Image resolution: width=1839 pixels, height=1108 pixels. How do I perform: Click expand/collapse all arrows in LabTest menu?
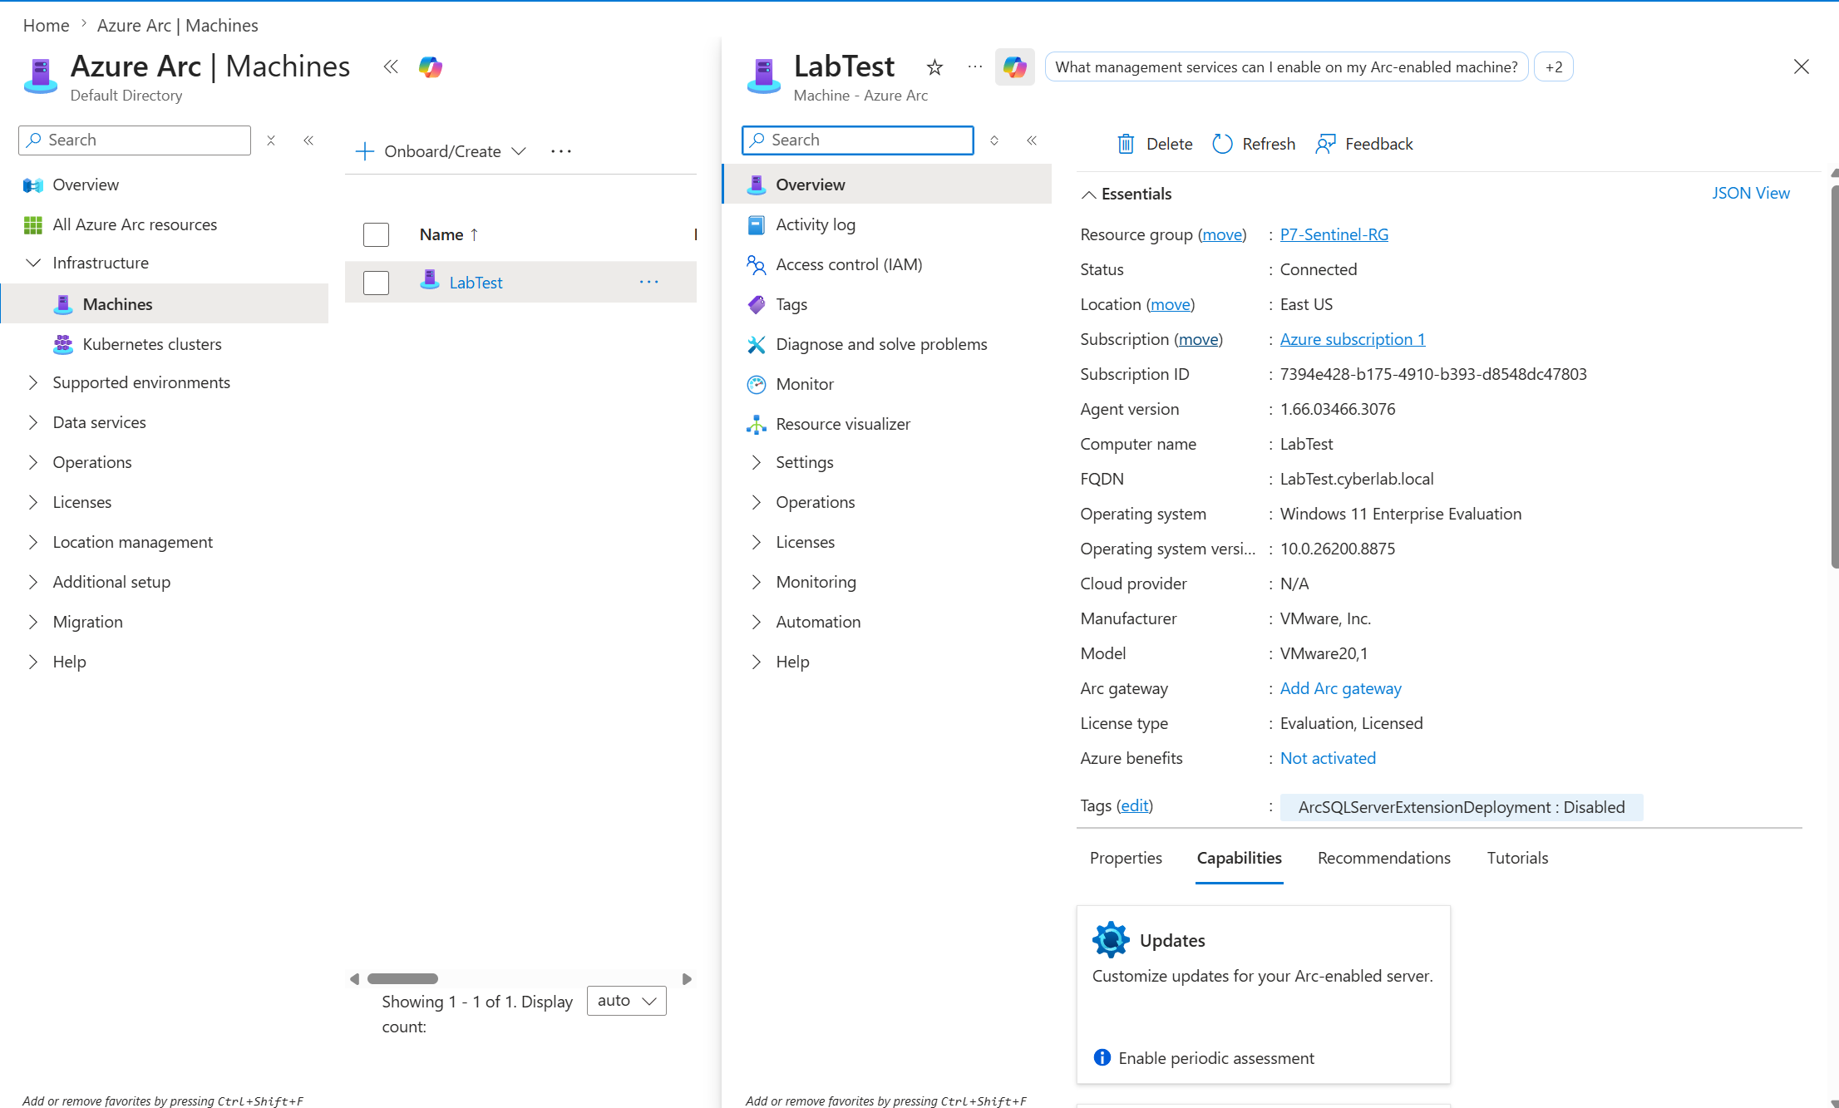click(994, 140)
